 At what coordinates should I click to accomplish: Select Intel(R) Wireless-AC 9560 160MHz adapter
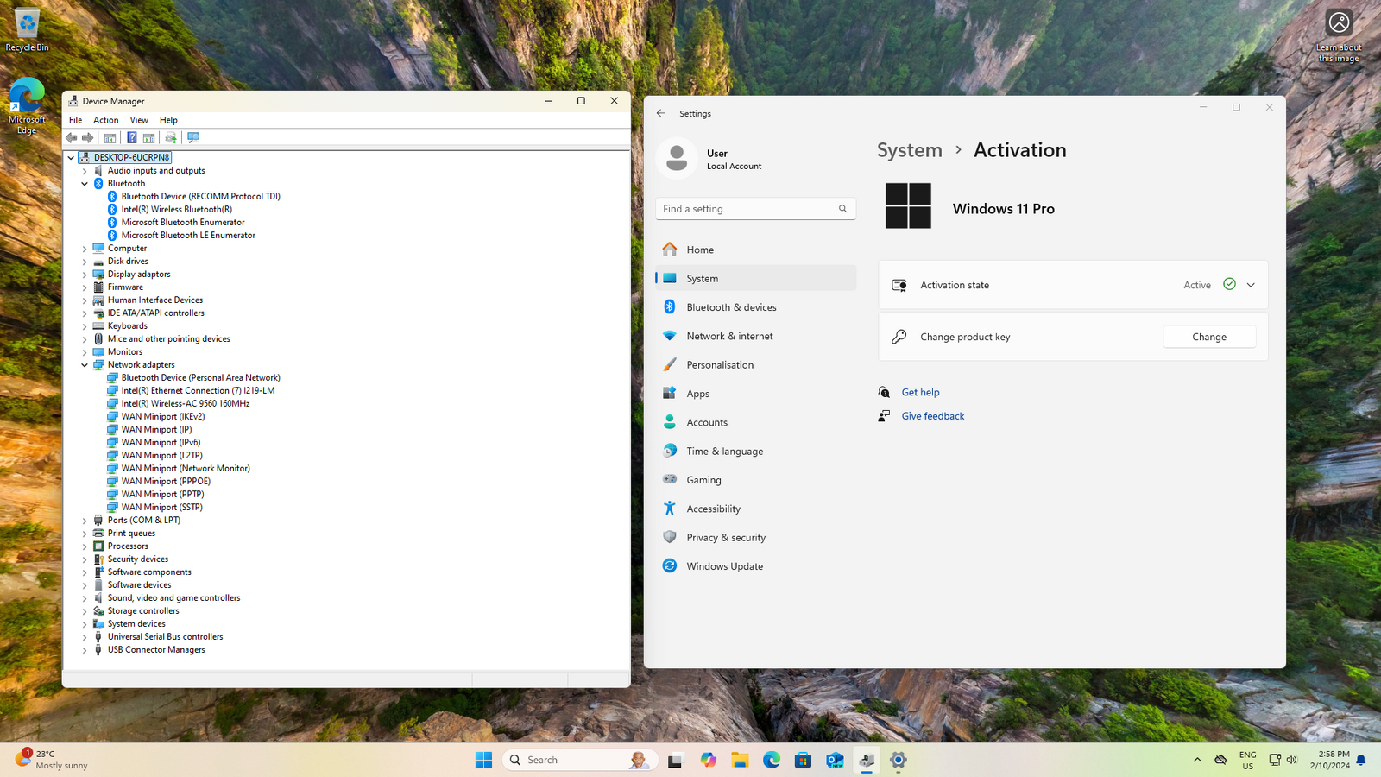click(185, 403)
